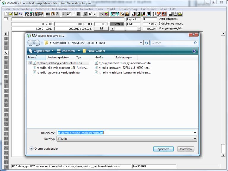Click the Neuer Ordner folder icon
This screenshot has height=171, width=228.
click(85, 51)
